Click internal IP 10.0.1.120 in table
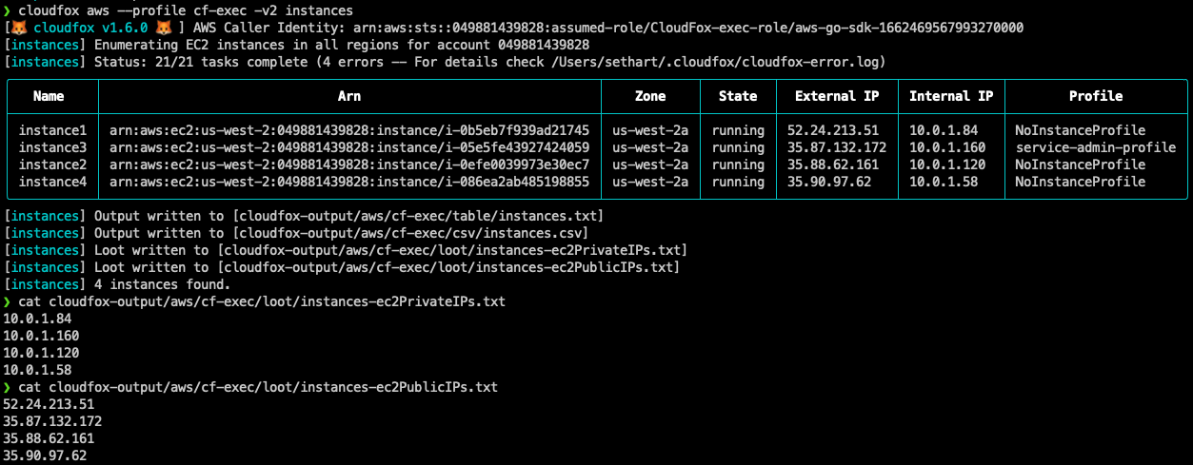Screen dimensions: 1193x465 tap(947, 165)
